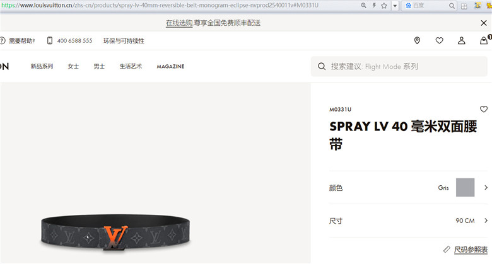Image resolution: width=492 pixels, height=264 pixels.
Task: Click the lightning bolt icon in address bar
Action: pyautogui.click(x=374, y=5)
